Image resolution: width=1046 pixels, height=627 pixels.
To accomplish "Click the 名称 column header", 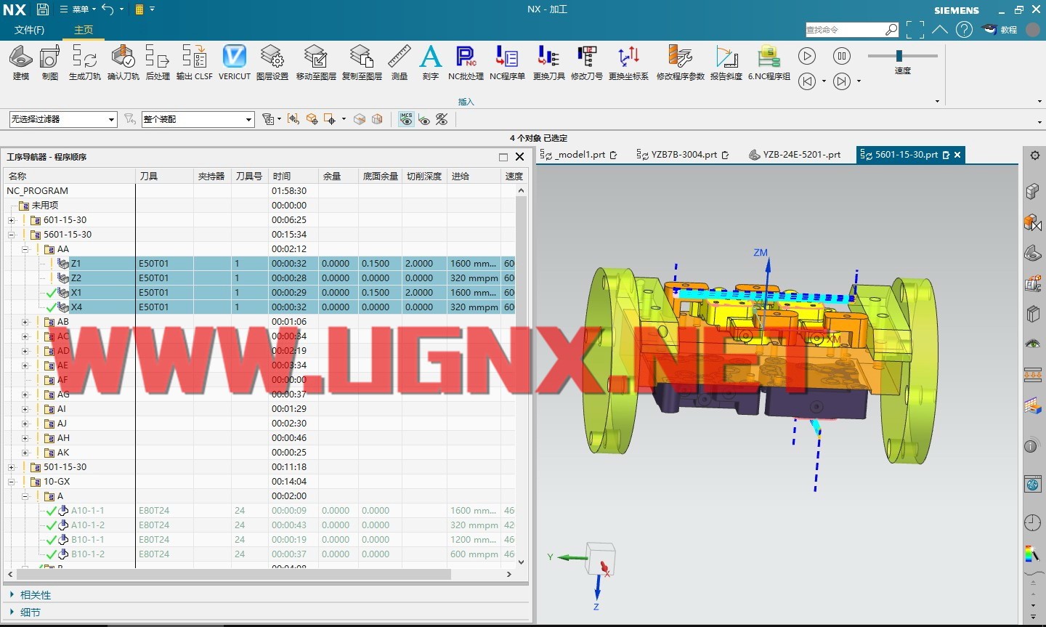I will click(70, 176).
